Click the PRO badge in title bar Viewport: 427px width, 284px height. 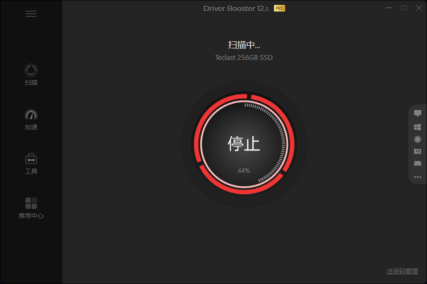[279, 8]
